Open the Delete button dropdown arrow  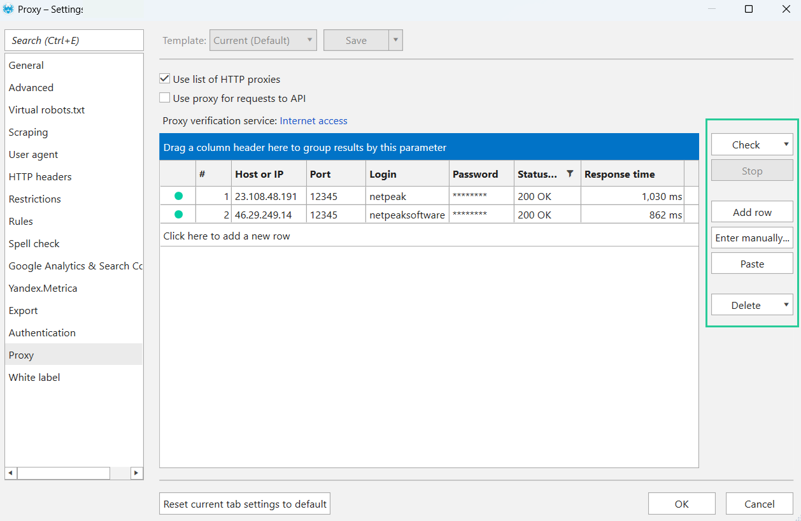[786, 305]
